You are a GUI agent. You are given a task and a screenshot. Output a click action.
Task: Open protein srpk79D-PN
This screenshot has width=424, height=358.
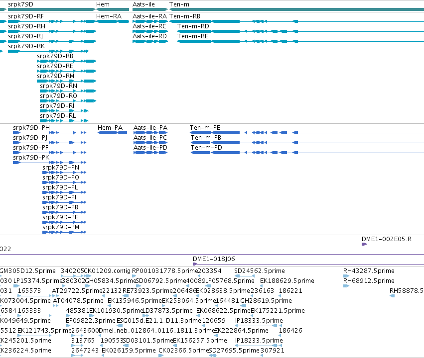61,168
